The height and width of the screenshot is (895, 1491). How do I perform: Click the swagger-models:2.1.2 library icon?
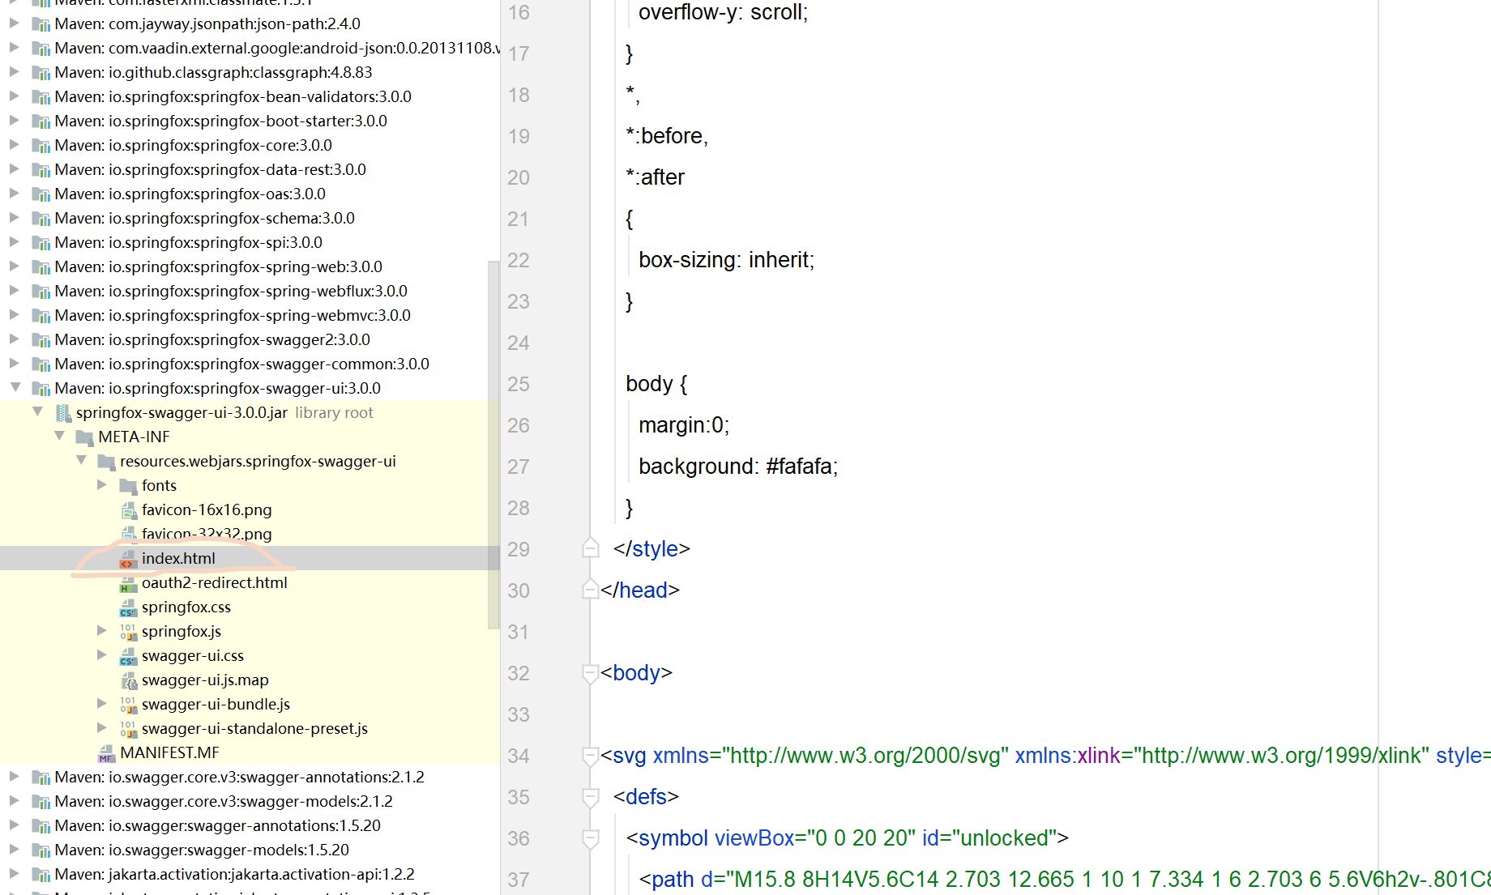(x=41, y=802)
